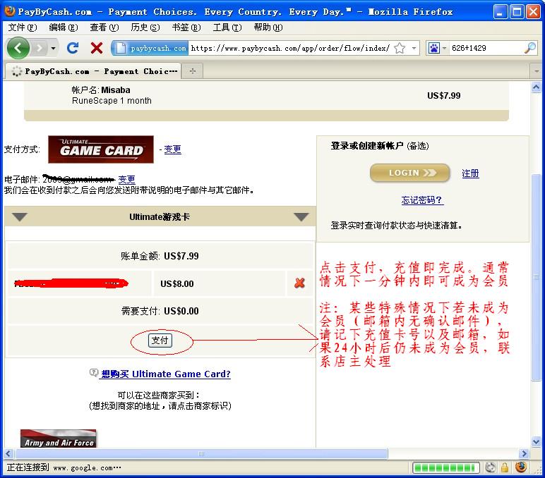Remove the US$8.00 card with red X
Screen dimensions: 545x478
(x=299, y=283)
